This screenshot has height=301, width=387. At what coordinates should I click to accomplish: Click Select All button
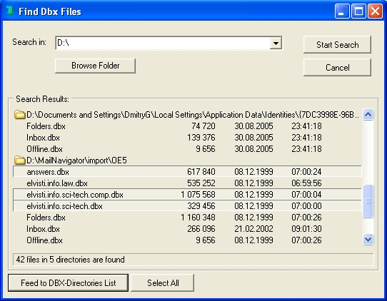(163, 282)
